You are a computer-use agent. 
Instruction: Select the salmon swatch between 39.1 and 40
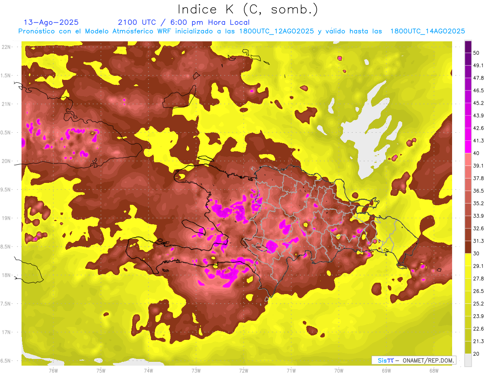(468, 159)
